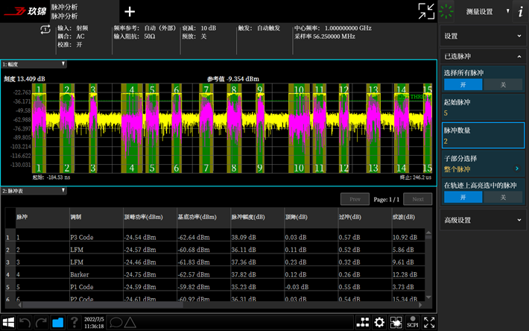
Task: Open the 1: 幅度 window type dropdown
Action: [x=34, y=64]
